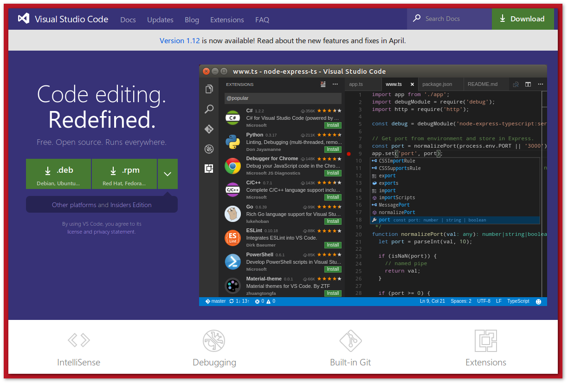Click the Go gopher extension icon
Screen dimensions: 568x384
pyautogui.click(x=232, y=214)
